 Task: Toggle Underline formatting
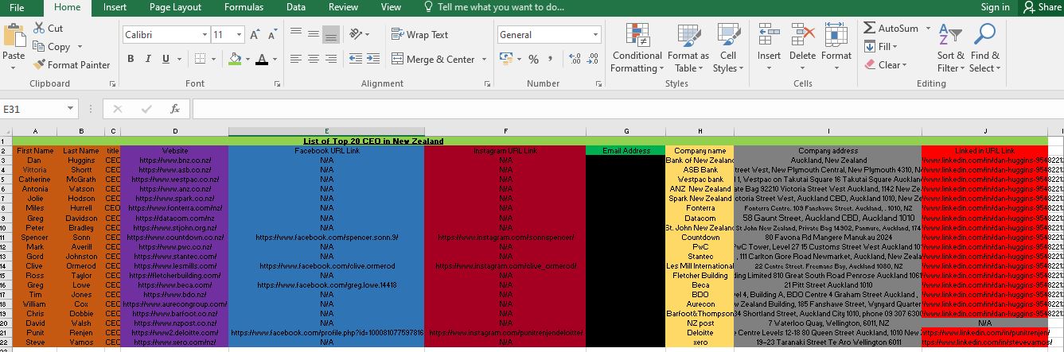pos(166,60)
